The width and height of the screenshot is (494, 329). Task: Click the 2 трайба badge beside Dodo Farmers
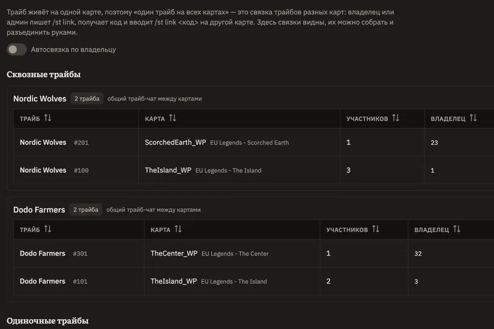(x=86, y=210)
